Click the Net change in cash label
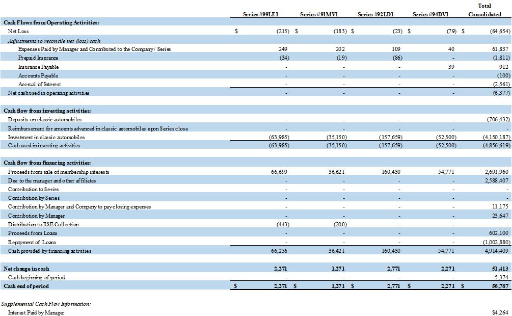This screenshot has width=512, height=316. click(26, 268)
